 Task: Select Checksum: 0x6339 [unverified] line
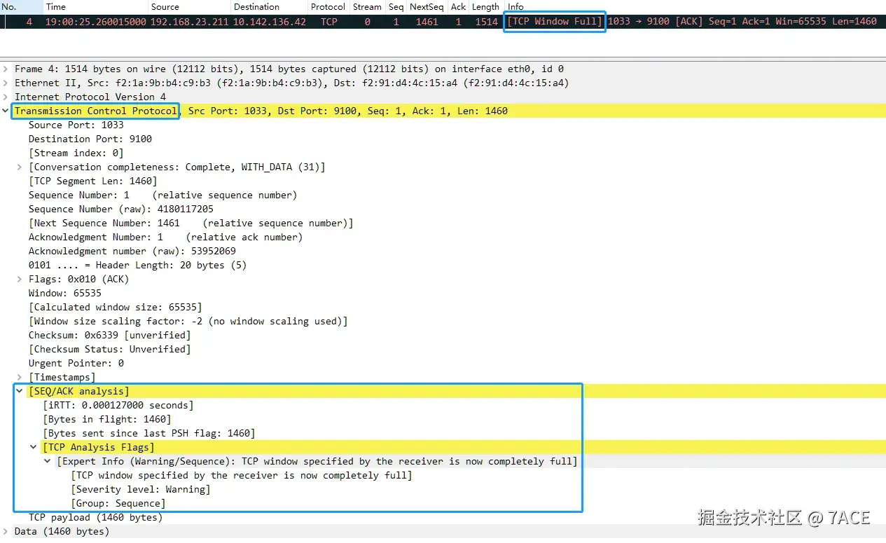pyautogui.click(x=109, y=335)
